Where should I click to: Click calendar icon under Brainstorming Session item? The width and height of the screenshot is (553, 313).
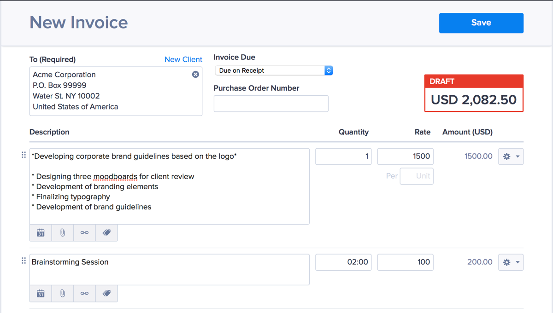pyautogui.click(x=41, y=293)
